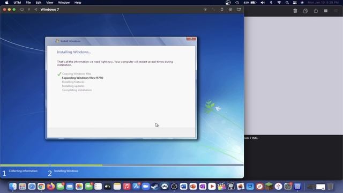Open Zoom from the dock
343x193 pixels.
(x=145, y=187)
